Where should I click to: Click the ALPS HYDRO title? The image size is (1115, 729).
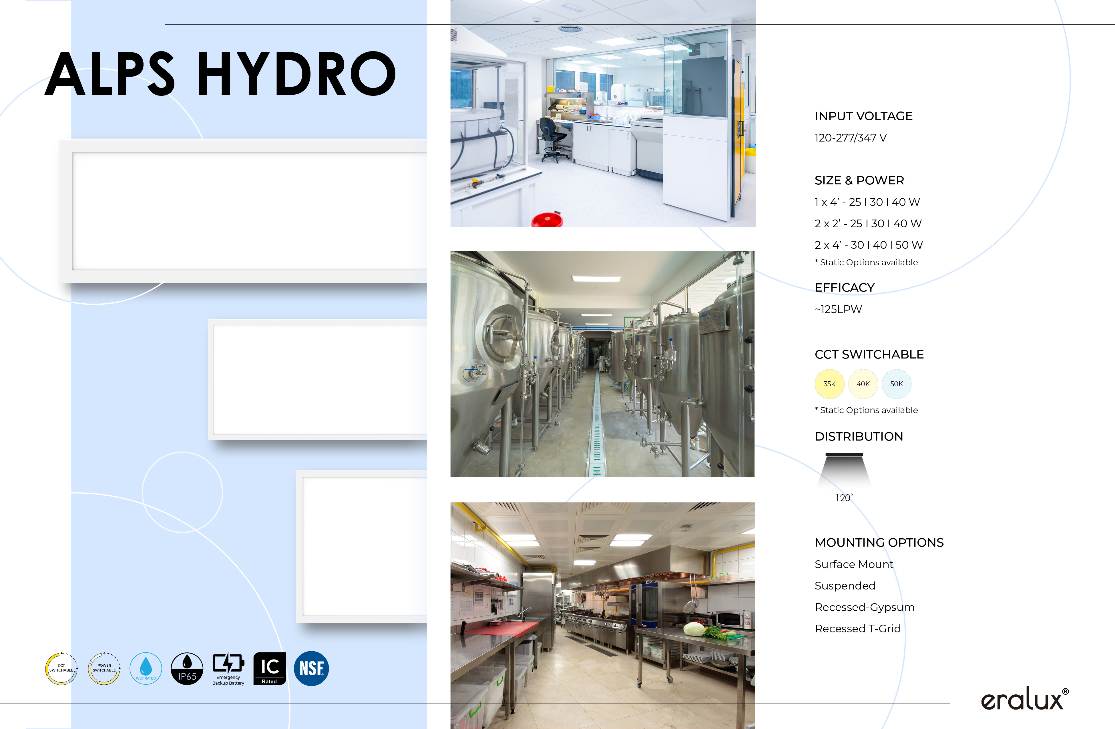click(x=221, y=73)
